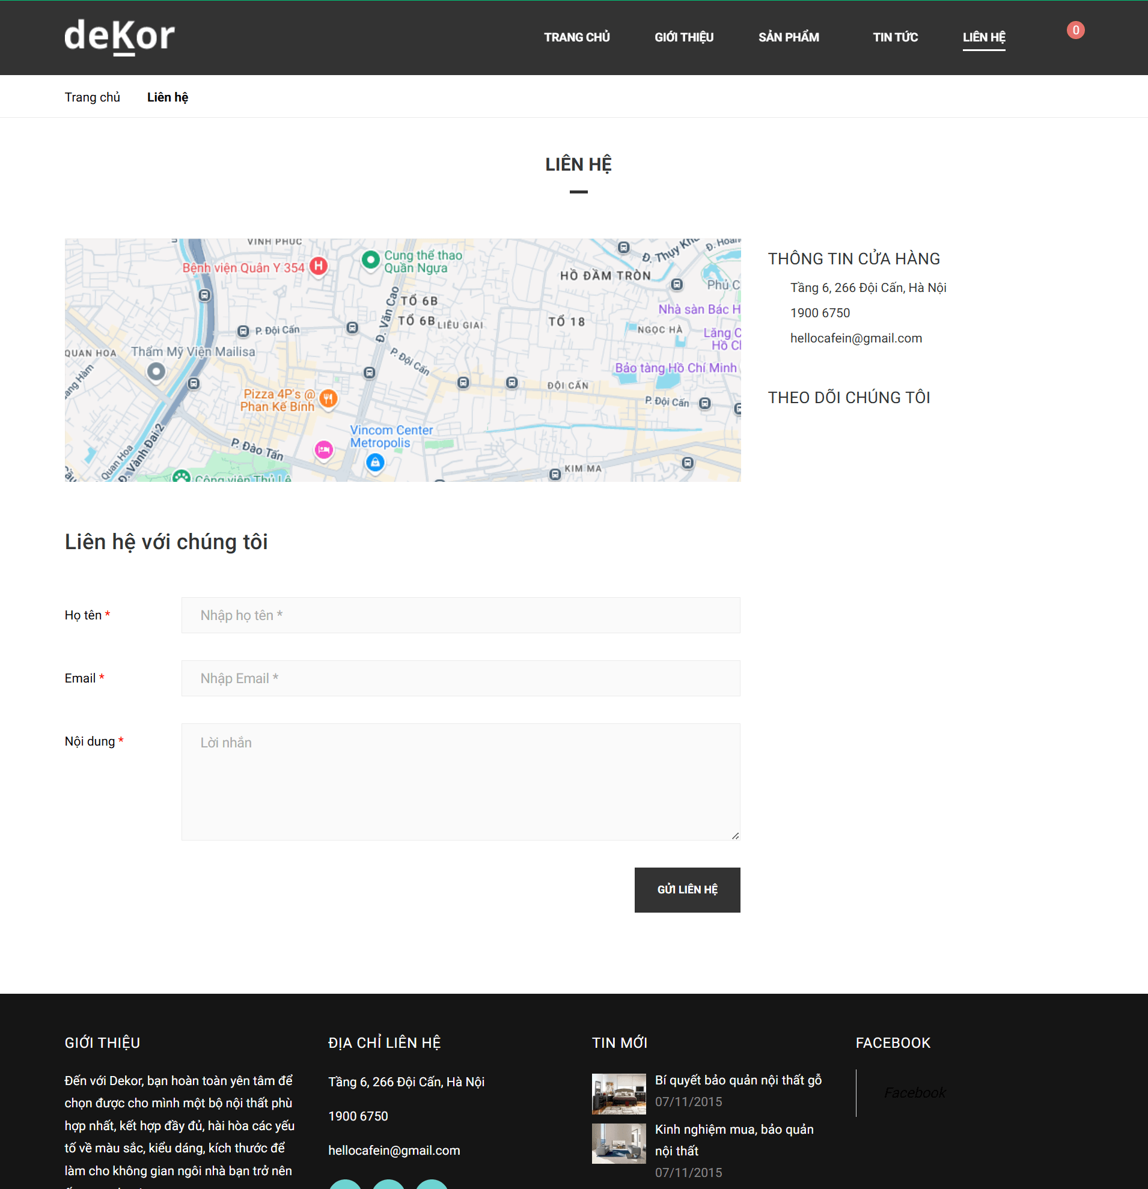This screenshot has width=1148, height=1189.
Task: Open the SẢN PHẨM menu item
Action: pyautogui.click(x=788, y=38)
